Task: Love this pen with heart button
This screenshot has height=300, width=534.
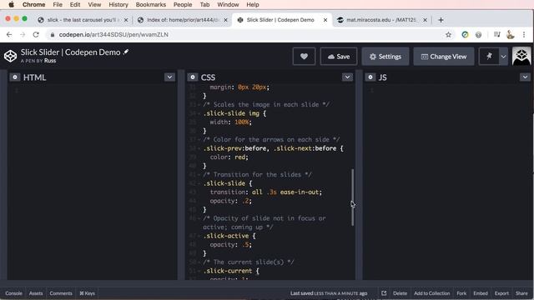Action: point(304,57)
